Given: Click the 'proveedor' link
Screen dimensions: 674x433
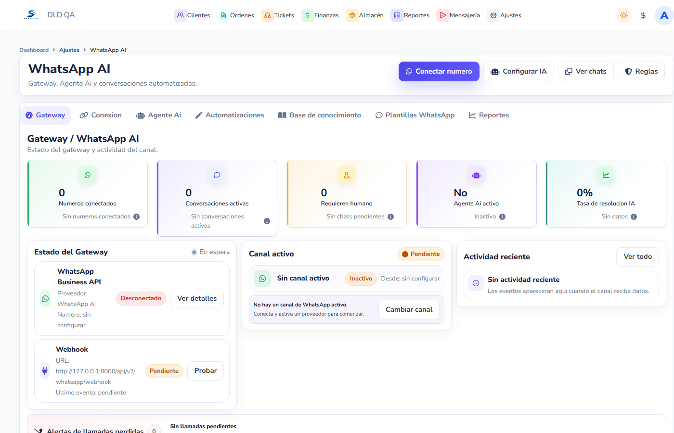Looking at the screenshot, I should tap(313, 314).
